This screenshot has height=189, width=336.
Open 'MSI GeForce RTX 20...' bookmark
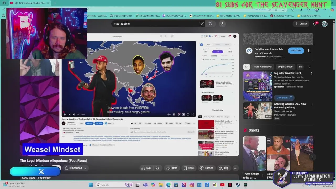255,16
